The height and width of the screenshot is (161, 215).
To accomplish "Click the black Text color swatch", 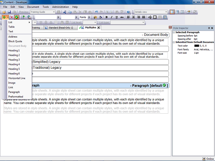I will tap(197, 46).
